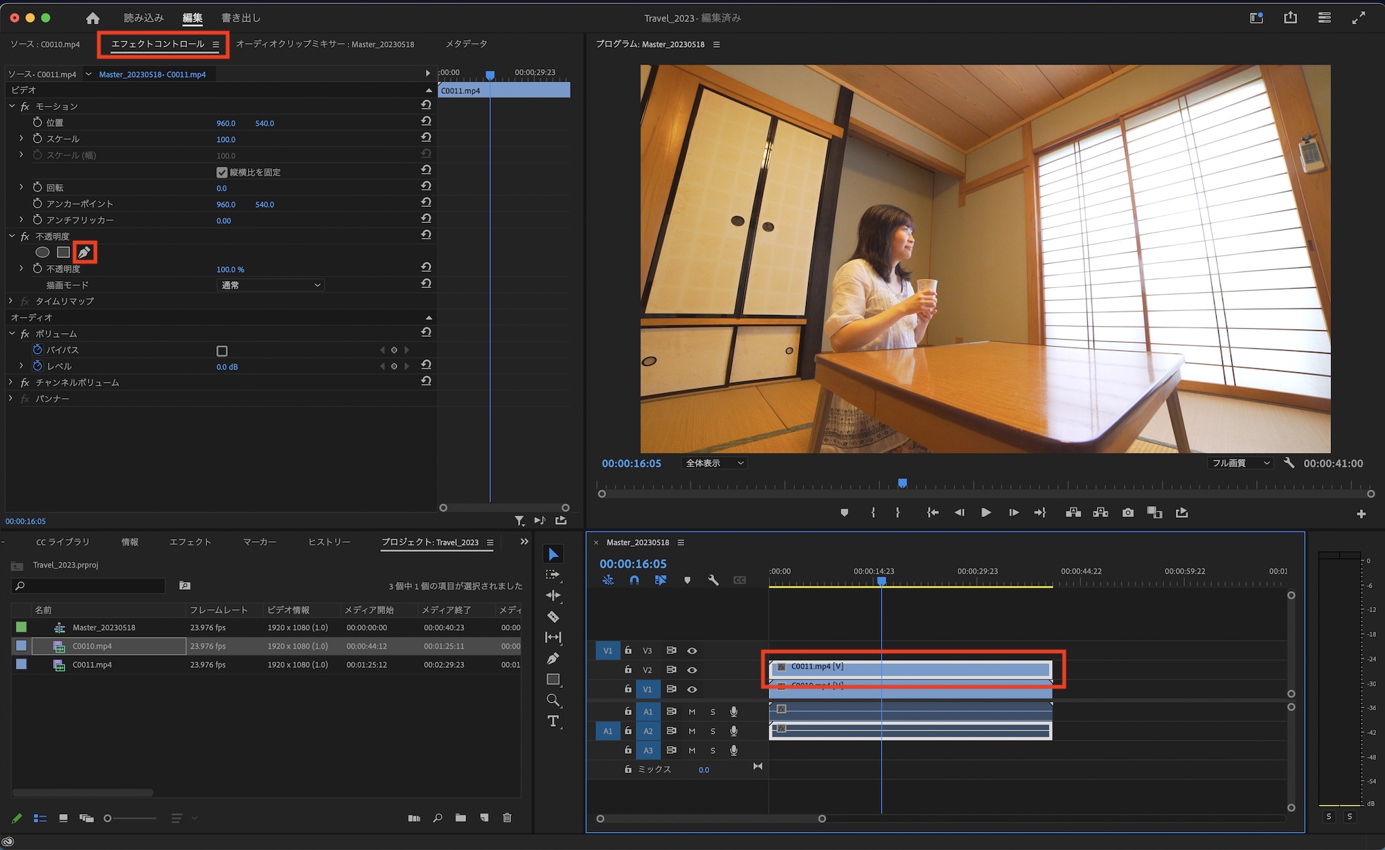
Task: Open the Effects (エフェクト) panel tab
Action: [x=190, y=542]
